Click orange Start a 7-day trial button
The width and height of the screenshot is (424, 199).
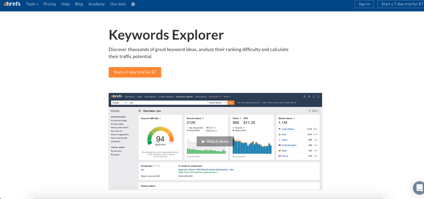[135, 72]
